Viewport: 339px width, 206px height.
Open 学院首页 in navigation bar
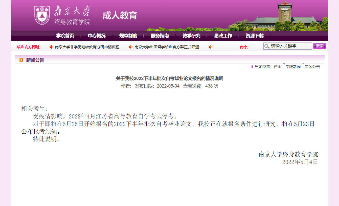(65, 36)
